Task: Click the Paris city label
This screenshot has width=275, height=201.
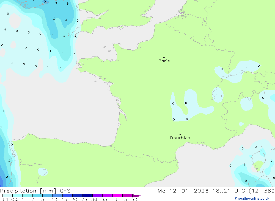Action: [164, 61]
